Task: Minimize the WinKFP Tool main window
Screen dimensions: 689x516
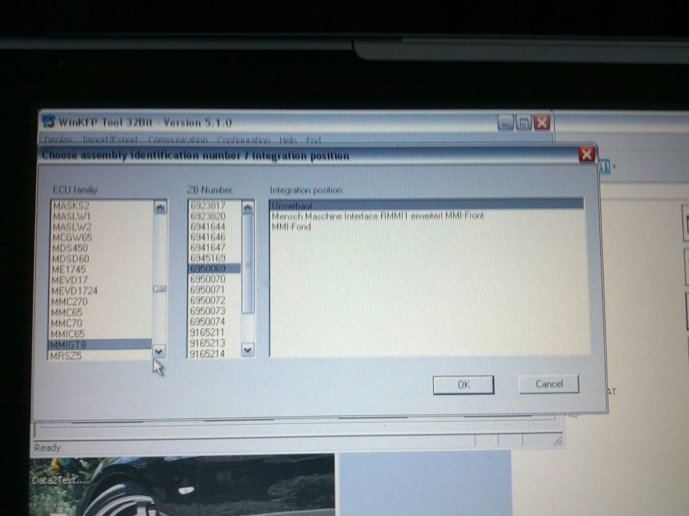Action: 506,123
